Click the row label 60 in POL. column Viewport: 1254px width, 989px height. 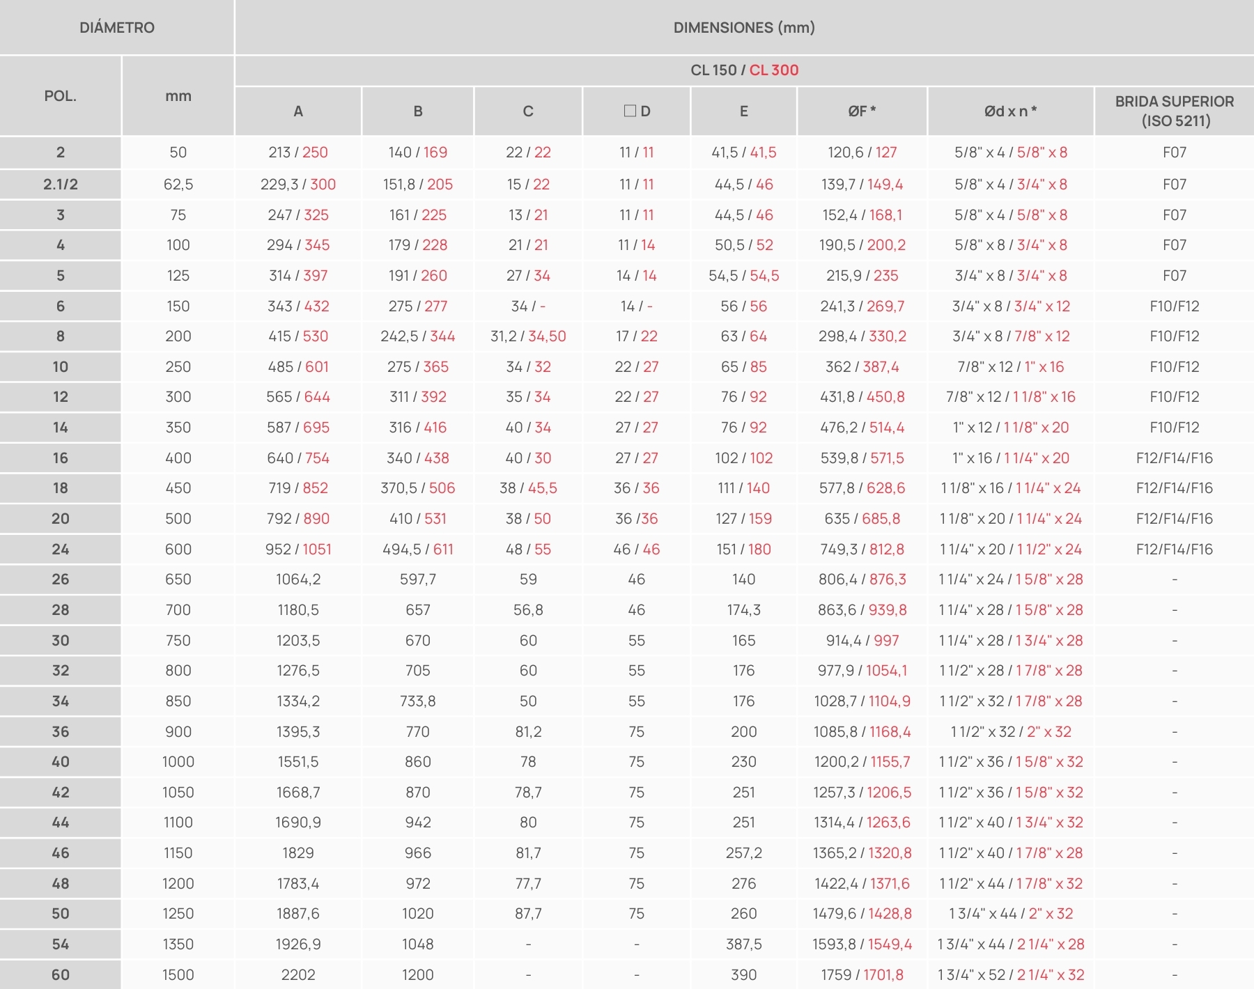pyautogui.click(x=61, y=975)
